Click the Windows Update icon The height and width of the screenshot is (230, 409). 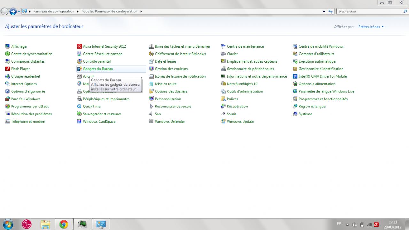(223, 121)
